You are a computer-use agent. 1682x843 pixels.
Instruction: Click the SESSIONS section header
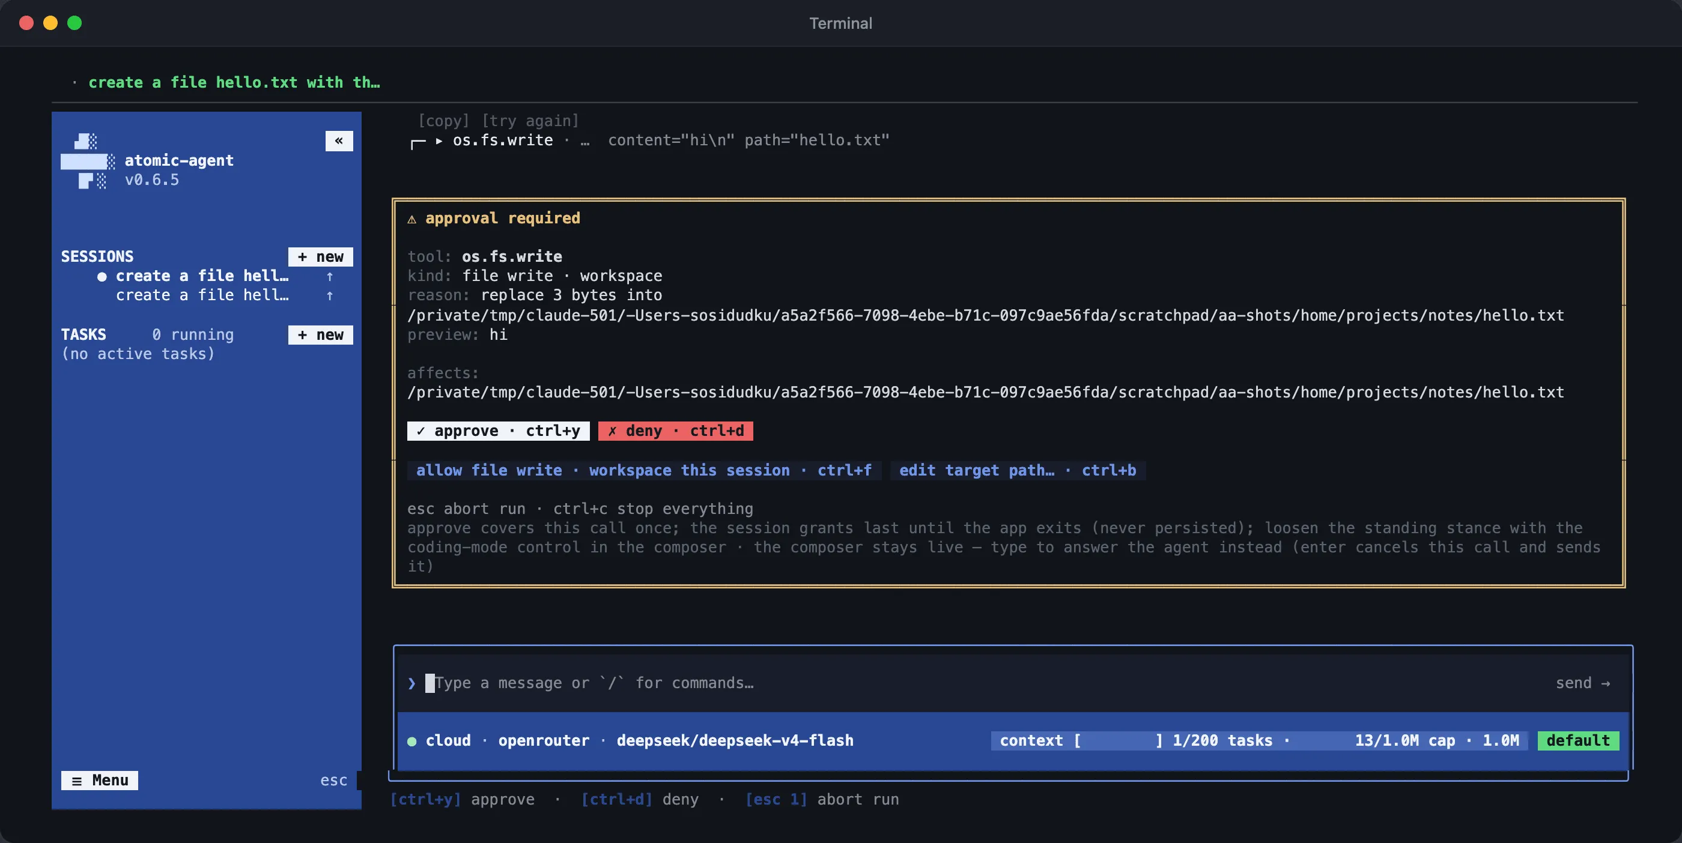(97, 257)
